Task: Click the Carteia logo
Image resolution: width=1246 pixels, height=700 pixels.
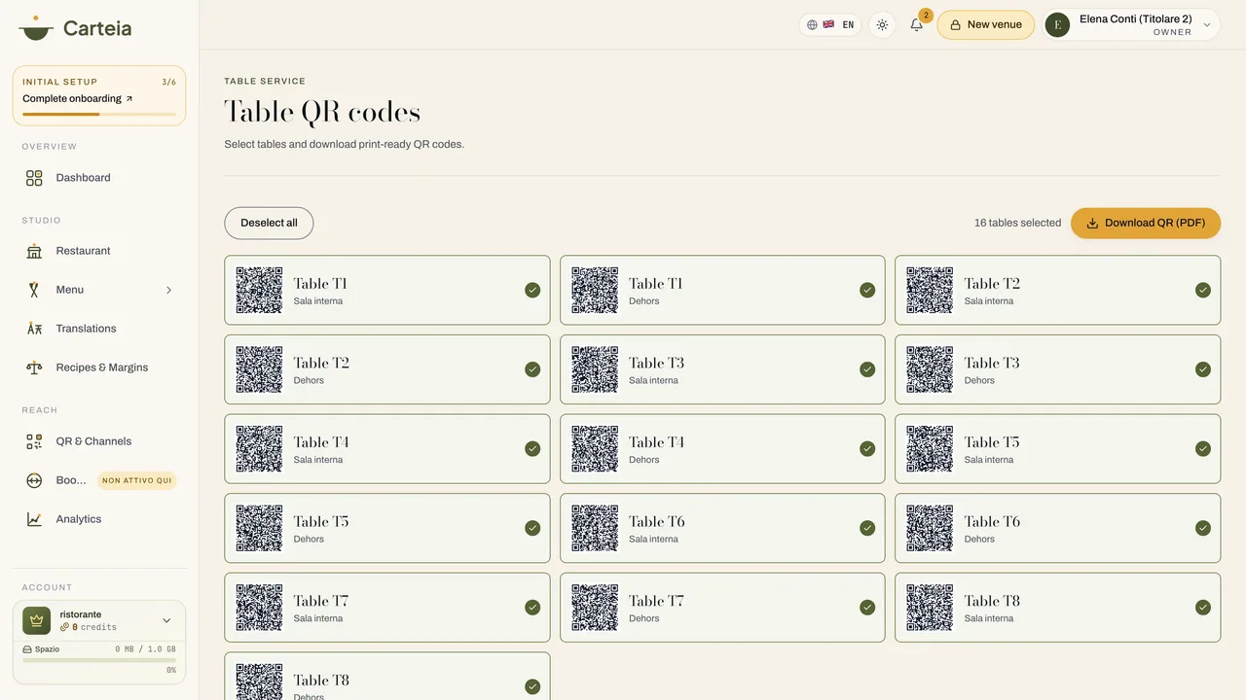Action: 75,28
